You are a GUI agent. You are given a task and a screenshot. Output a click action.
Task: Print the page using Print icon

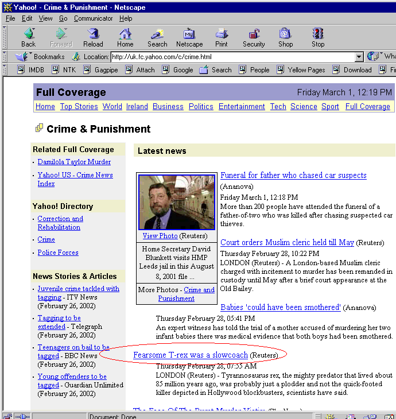[x=222, y=37]
